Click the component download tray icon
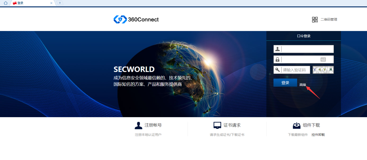 pyautogui.click(x=296, y=125)
